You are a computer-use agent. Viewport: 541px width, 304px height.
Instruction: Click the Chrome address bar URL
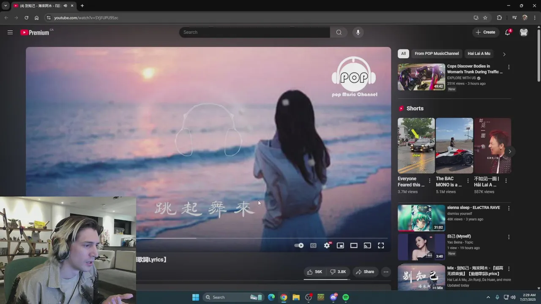(x=86, y=18)
